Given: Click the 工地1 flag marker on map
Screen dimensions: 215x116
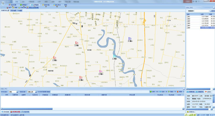Looking at the screenshot, I should coord(77,43).
